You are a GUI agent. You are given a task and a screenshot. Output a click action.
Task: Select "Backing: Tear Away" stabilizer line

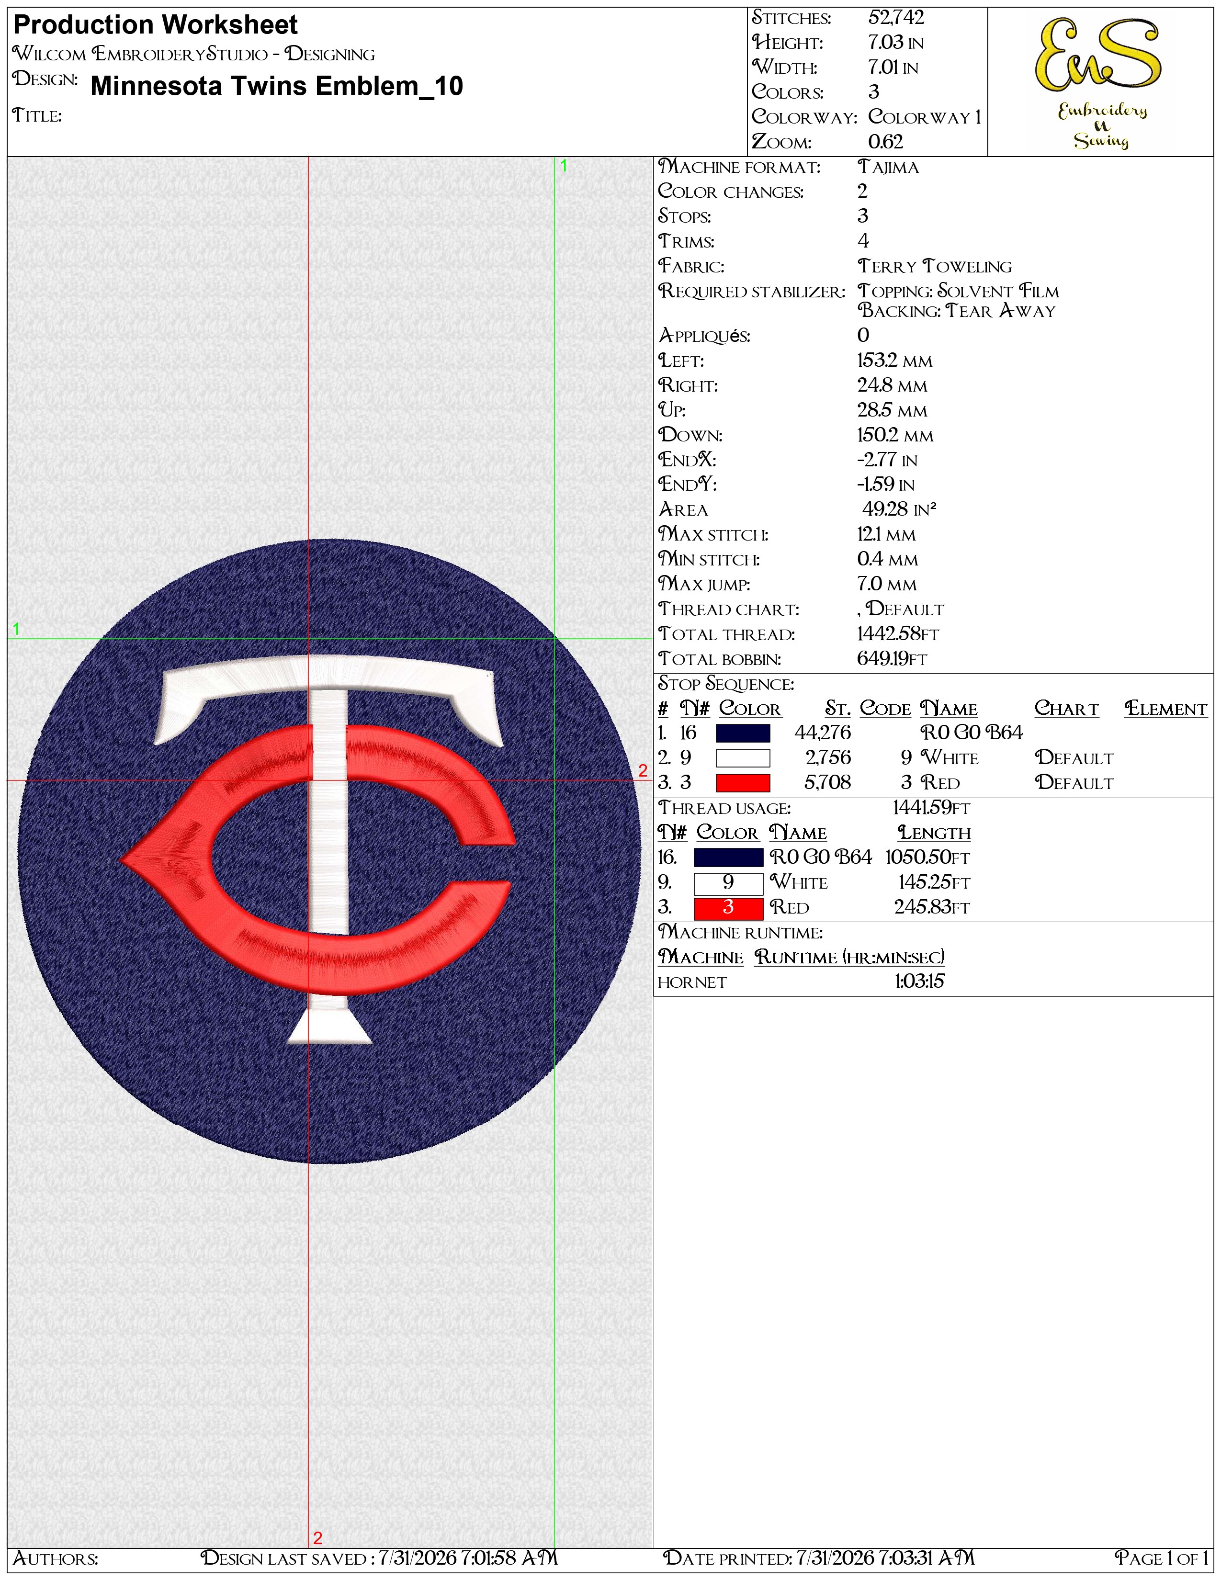pyautogui.click(x=956, y=310)
